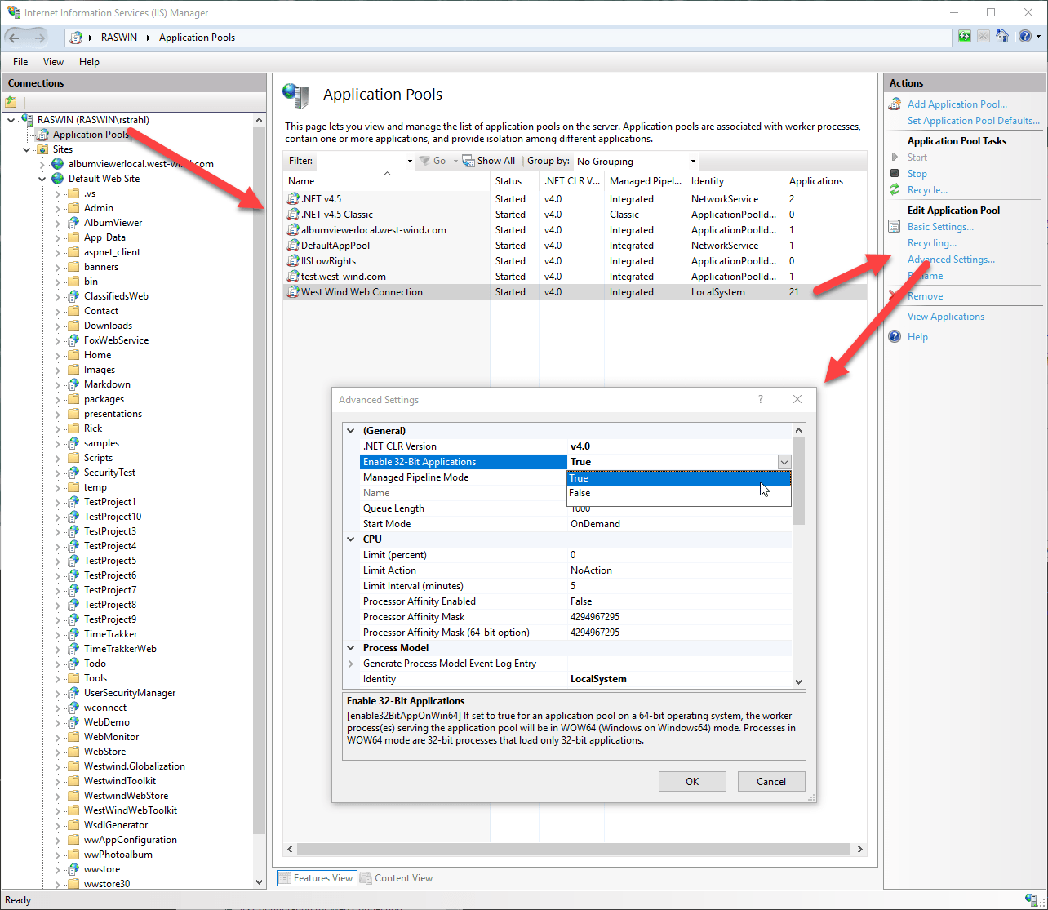Click the Stop square icon in Actions
This screenshot has height=910, width=1048.
(895, 174)
